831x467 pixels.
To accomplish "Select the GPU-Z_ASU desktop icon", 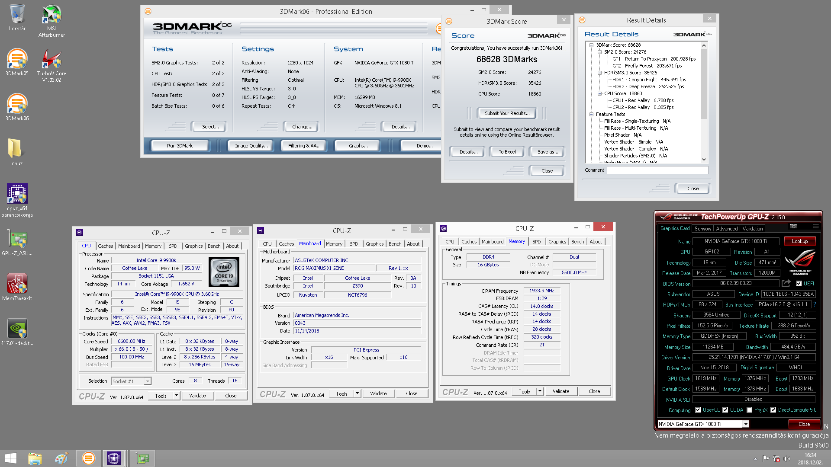I will tap(17, 242).
